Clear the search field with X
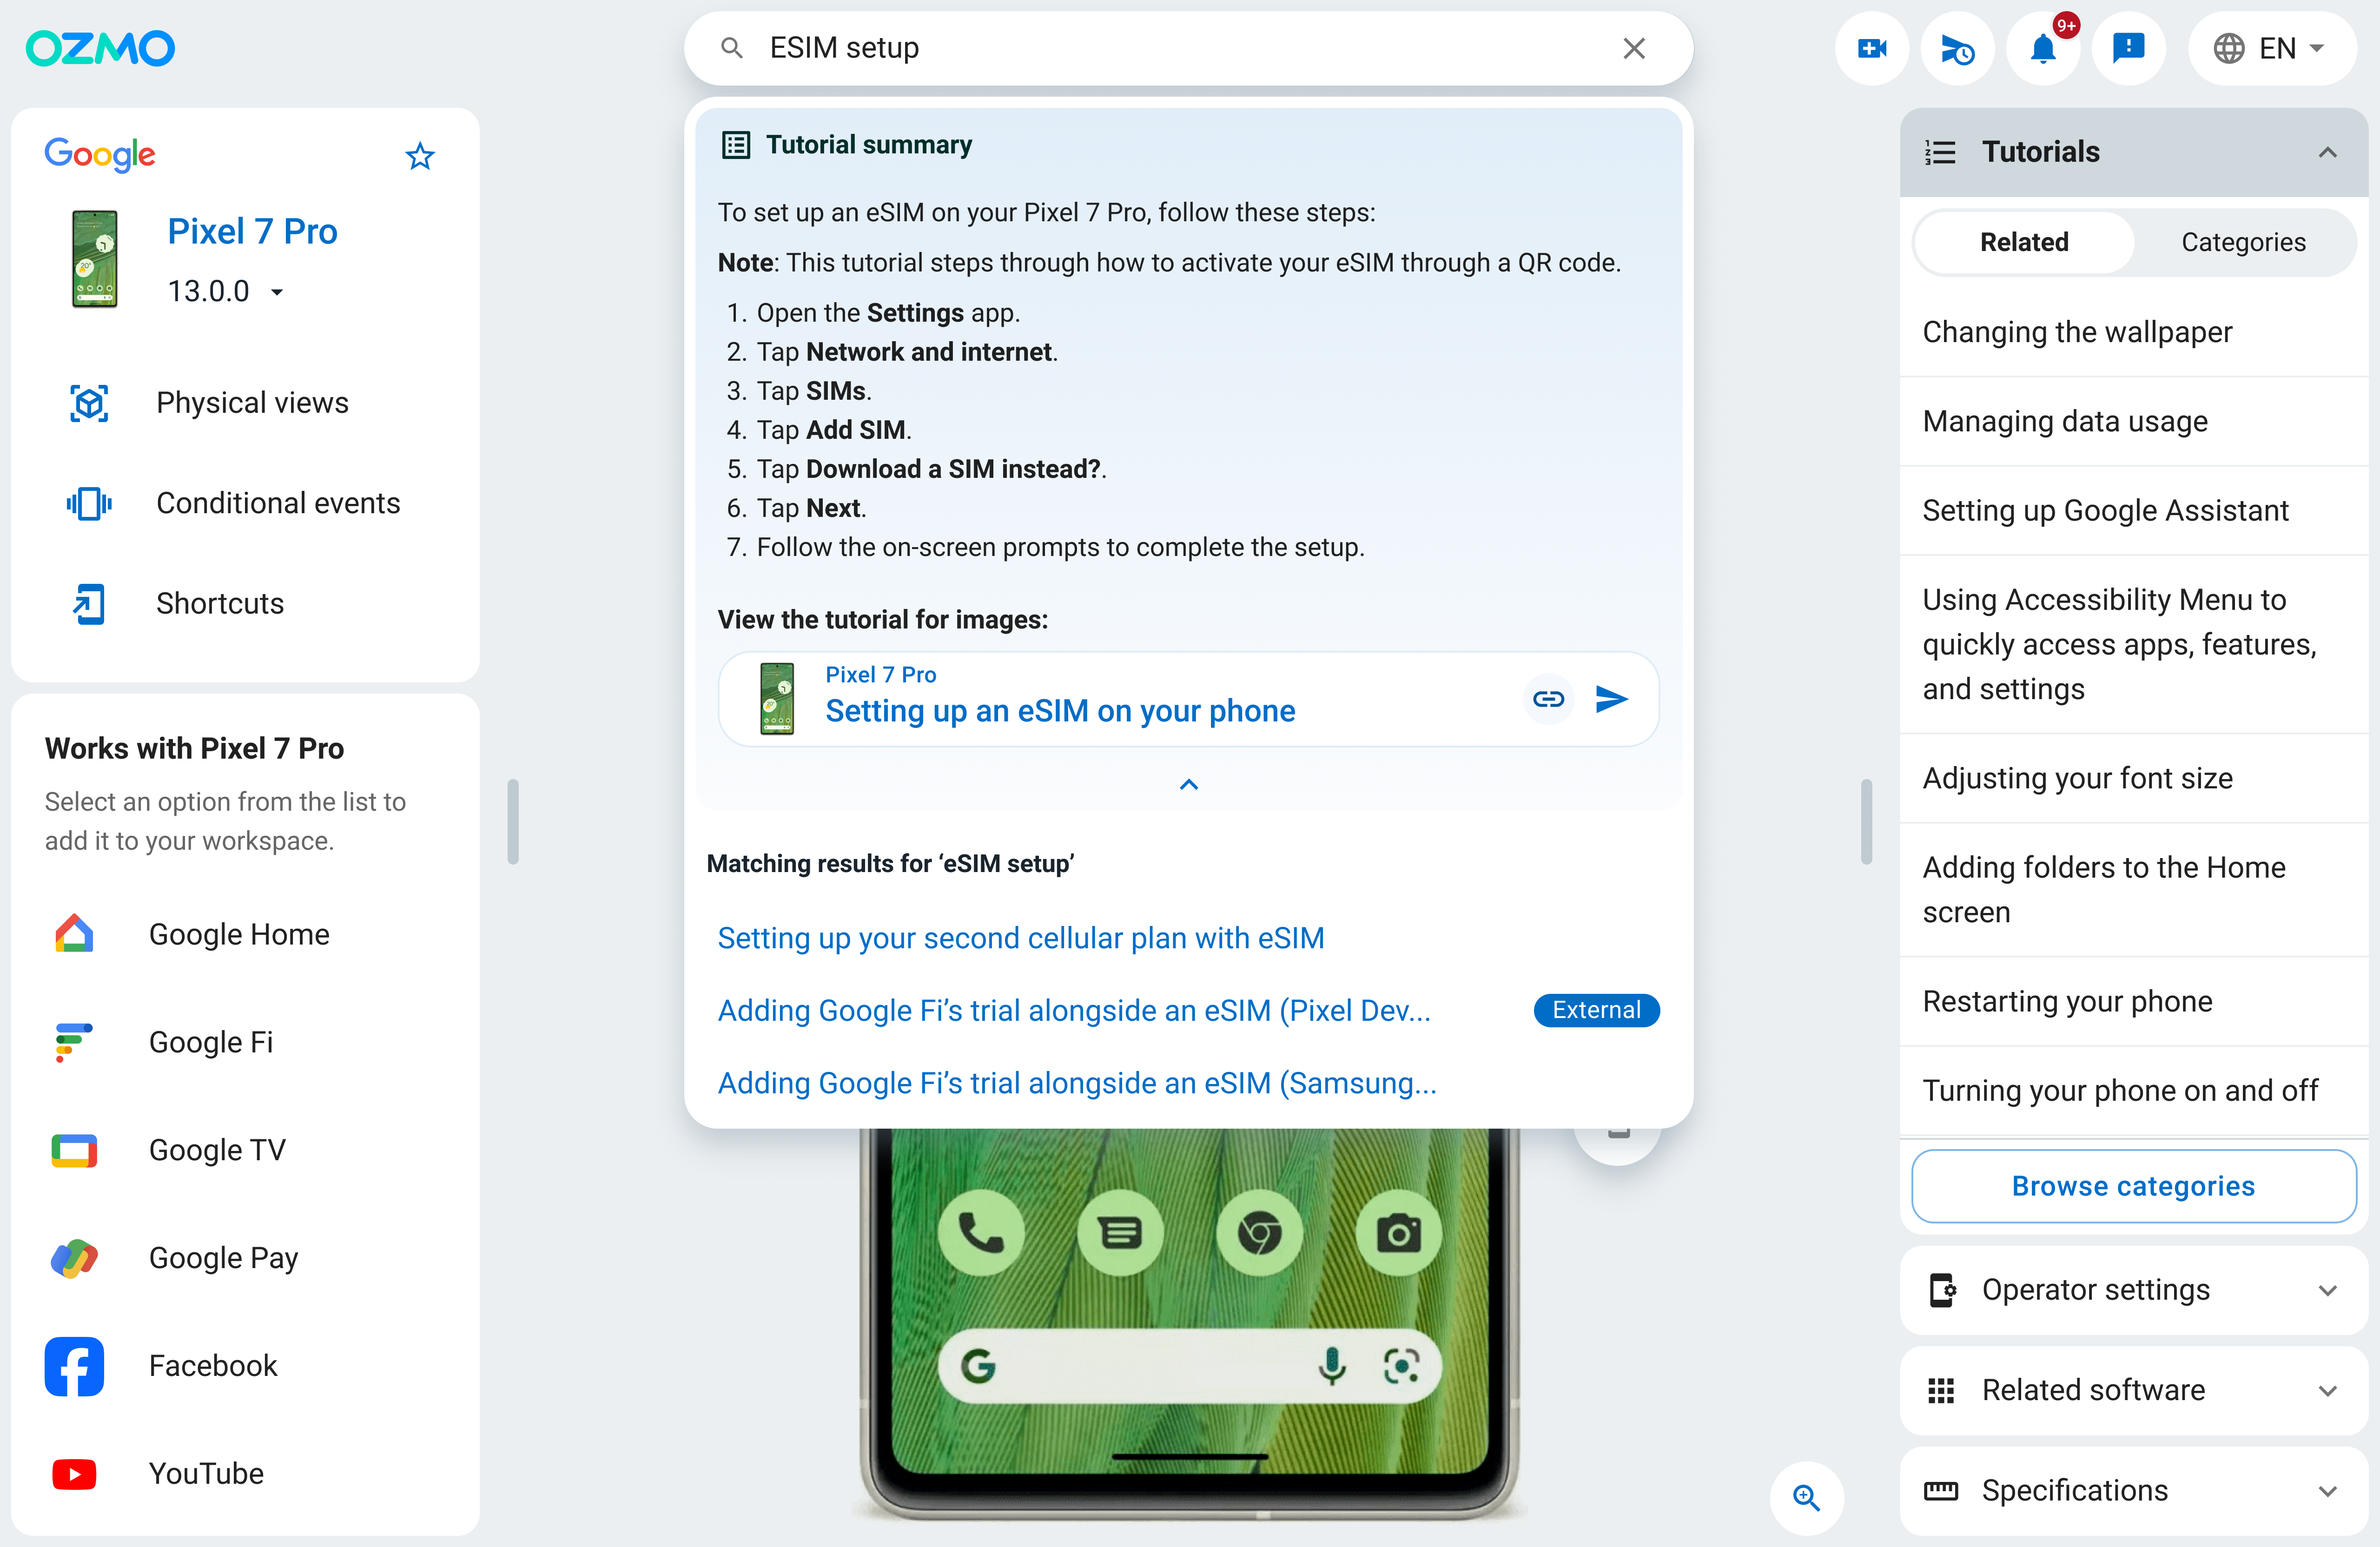 [x=1634, y=48]
